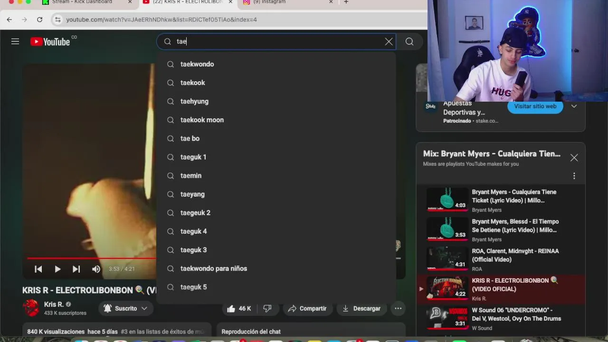
Task: Choose the taeguk 4 suggestion
Action: (x=276, y=231)
